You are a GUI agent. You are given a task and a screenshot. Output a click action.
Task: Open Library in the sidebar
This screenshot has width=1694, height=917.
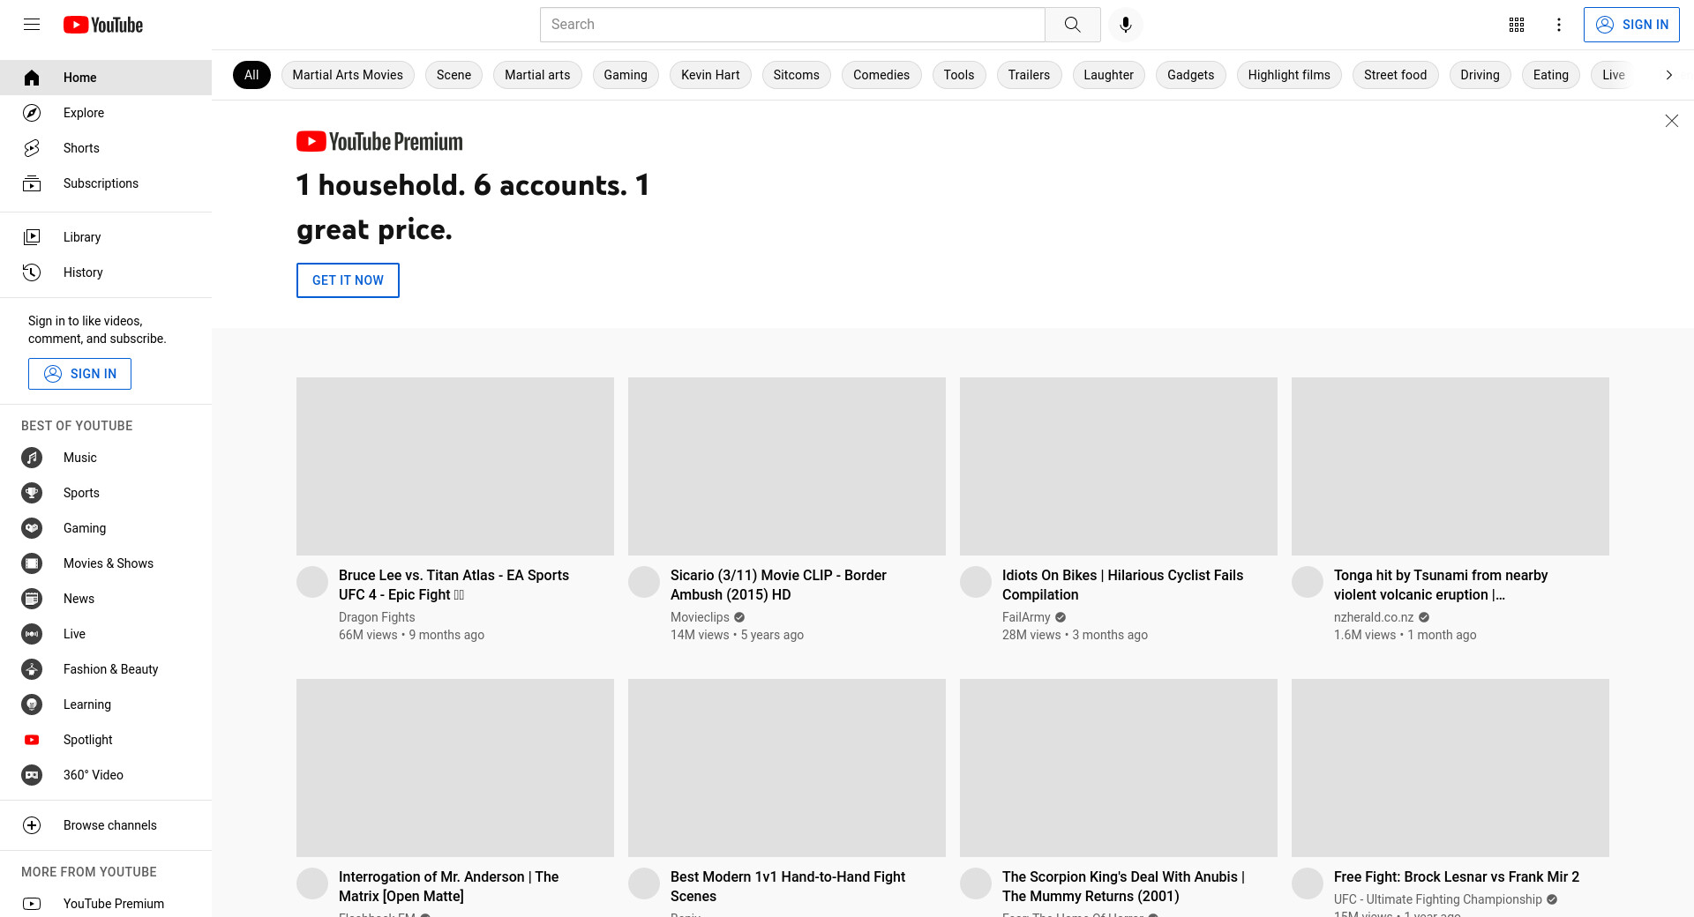point(106,237)
